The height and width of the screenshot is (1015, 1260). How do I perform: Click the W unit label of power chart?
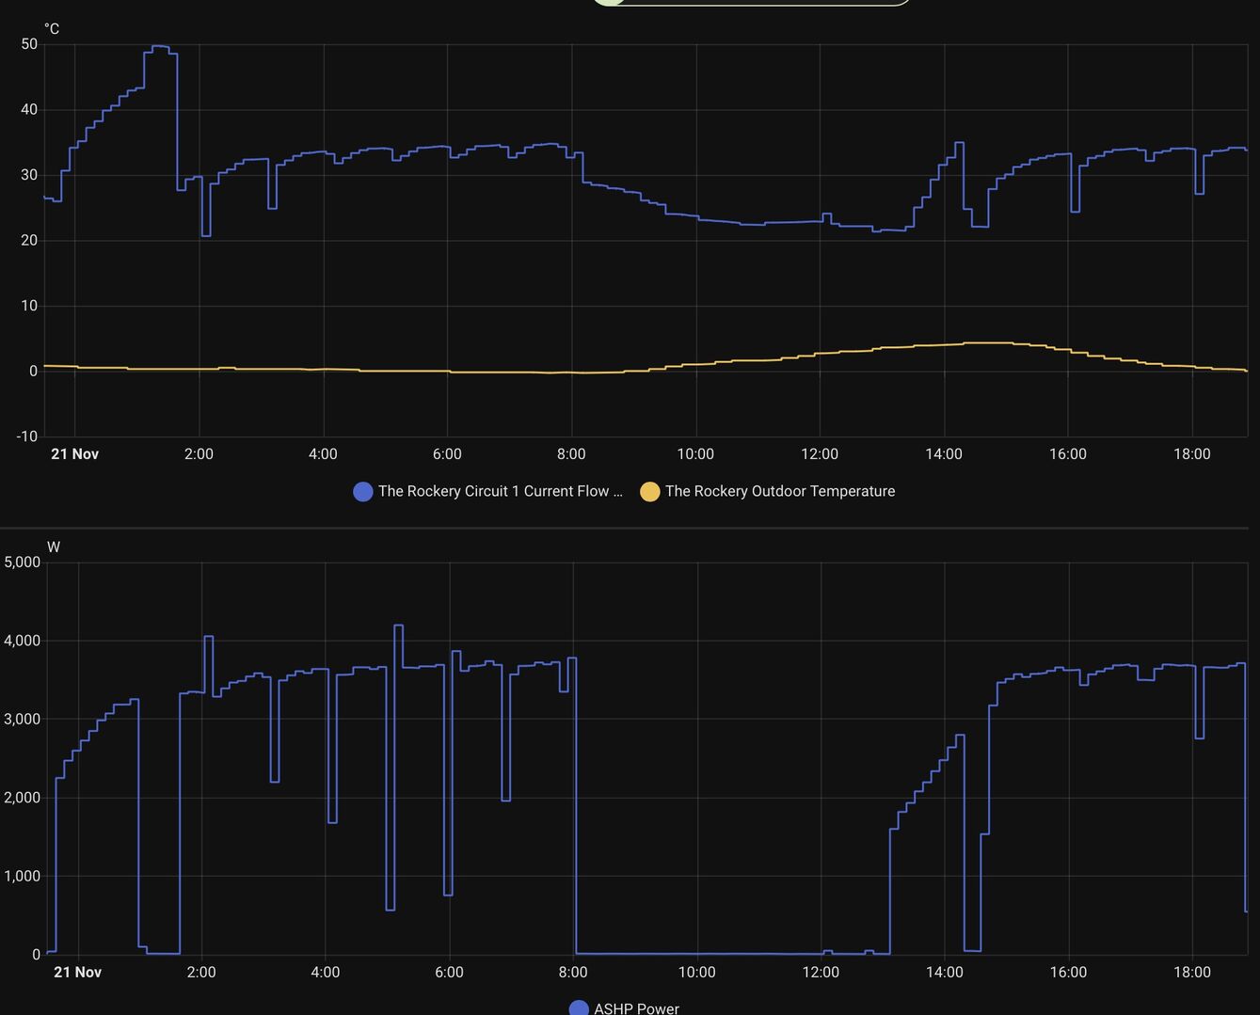coord(54,547)
